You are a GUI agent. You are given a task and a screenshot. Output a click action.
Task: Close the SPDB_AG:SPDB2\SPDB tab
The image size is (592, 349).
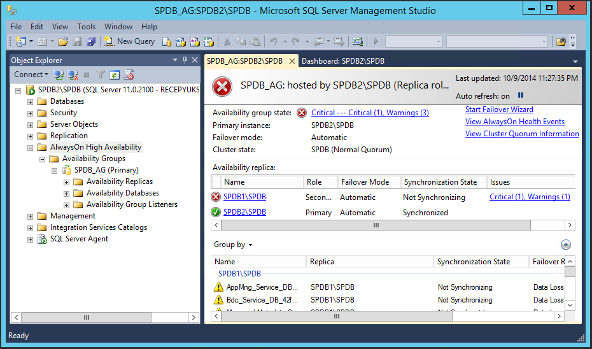coord(292,61)
